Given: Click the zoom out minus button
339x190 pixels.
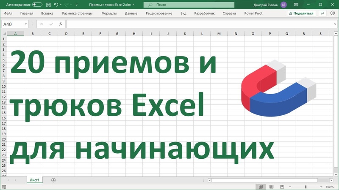Looking at the screenshot, I should (290, 187).
